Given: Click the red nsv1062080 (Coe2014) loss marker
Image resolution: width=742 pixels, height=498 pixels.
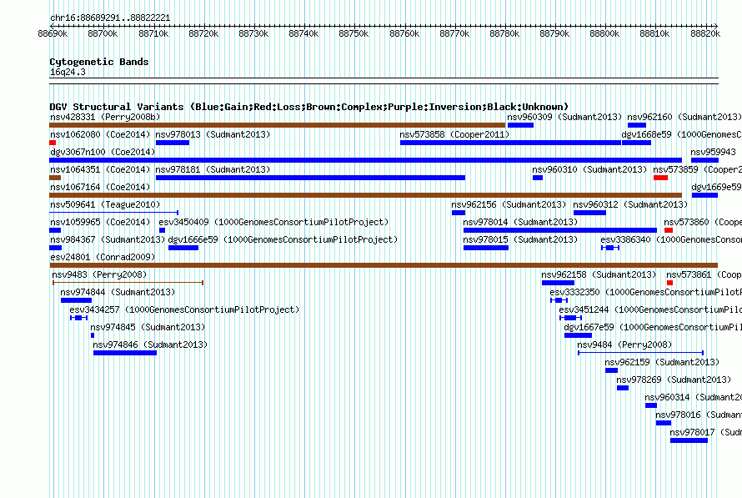Looking at the screenshot, I should (53, 143).
